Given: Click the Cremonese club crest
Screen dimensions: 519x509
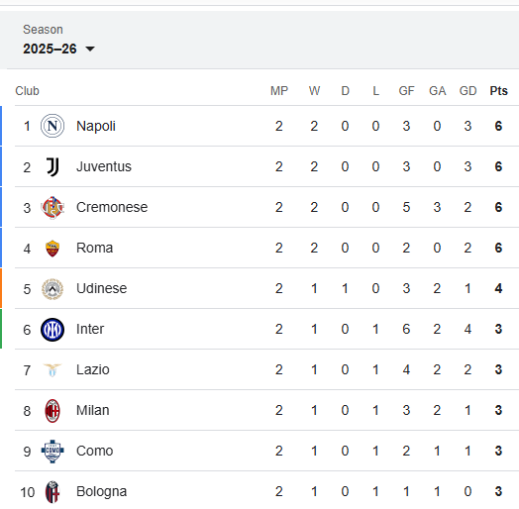Looking at the screenshot, I should coord(52,208).
